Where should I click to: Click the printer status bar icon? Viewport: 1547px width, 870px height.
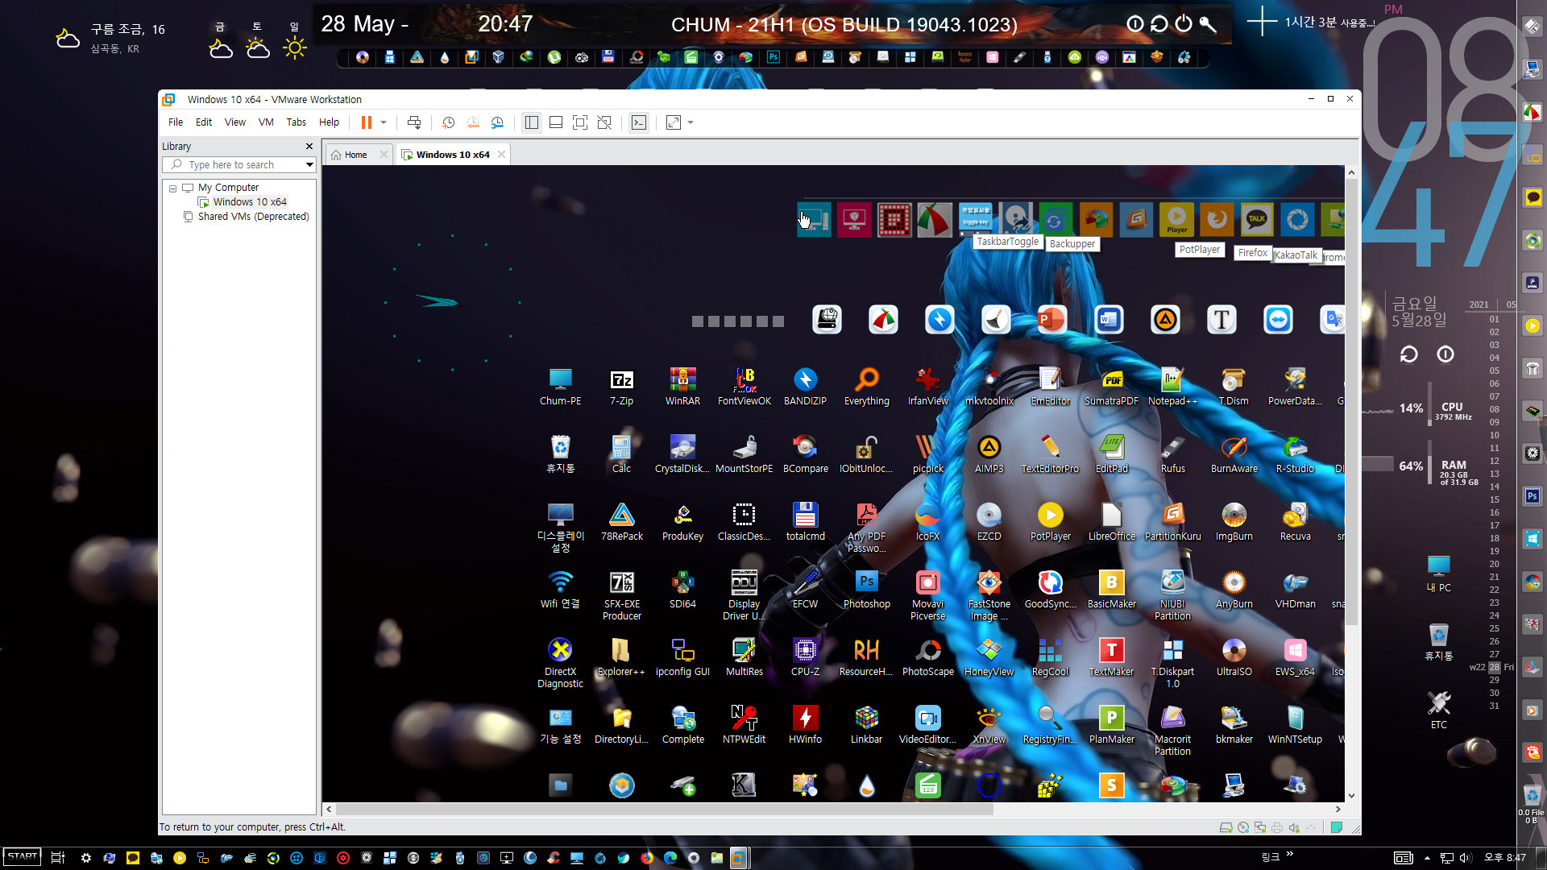point(1277,827)
